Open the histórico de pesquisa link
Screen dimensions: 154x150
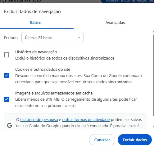click(x=39, y=119)
